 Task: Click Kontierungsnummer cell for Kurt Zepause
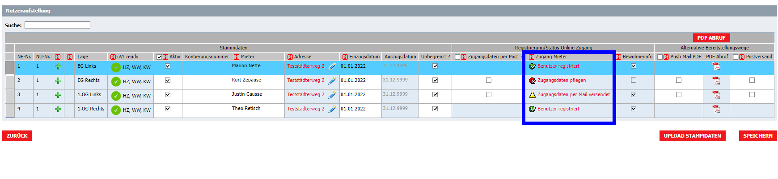206,82
